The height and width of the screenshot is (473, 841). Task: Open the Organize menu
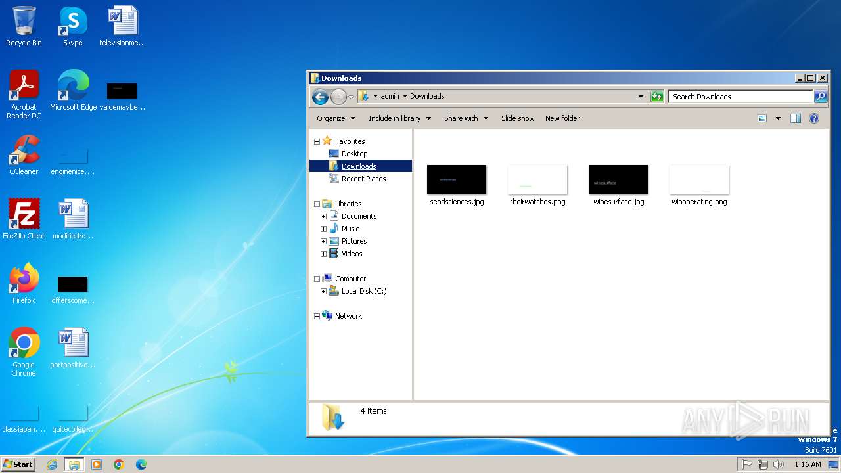pyautogui.click(x=336, y=118)
